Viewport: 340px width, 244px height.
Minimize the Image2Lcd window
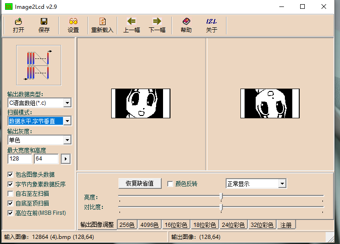click(282, 6)
